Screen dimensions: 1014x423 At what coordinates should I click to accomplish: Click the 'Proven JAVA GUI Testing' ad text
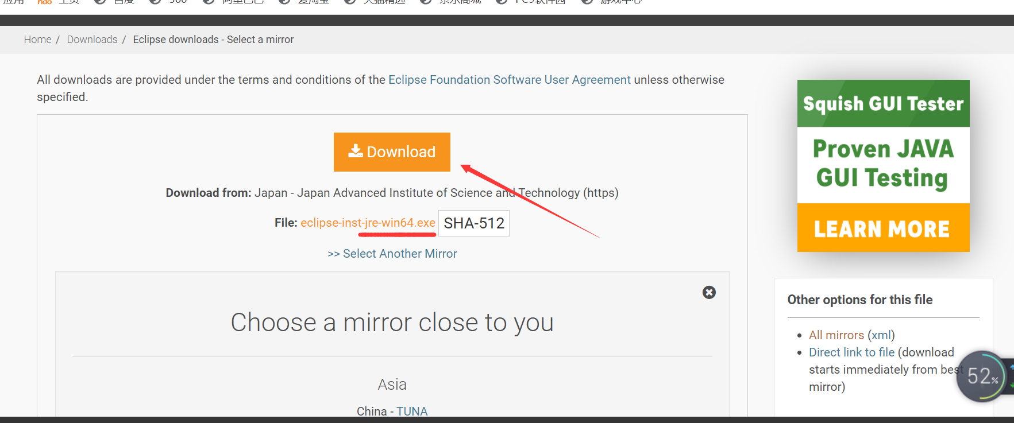(883, 164)
